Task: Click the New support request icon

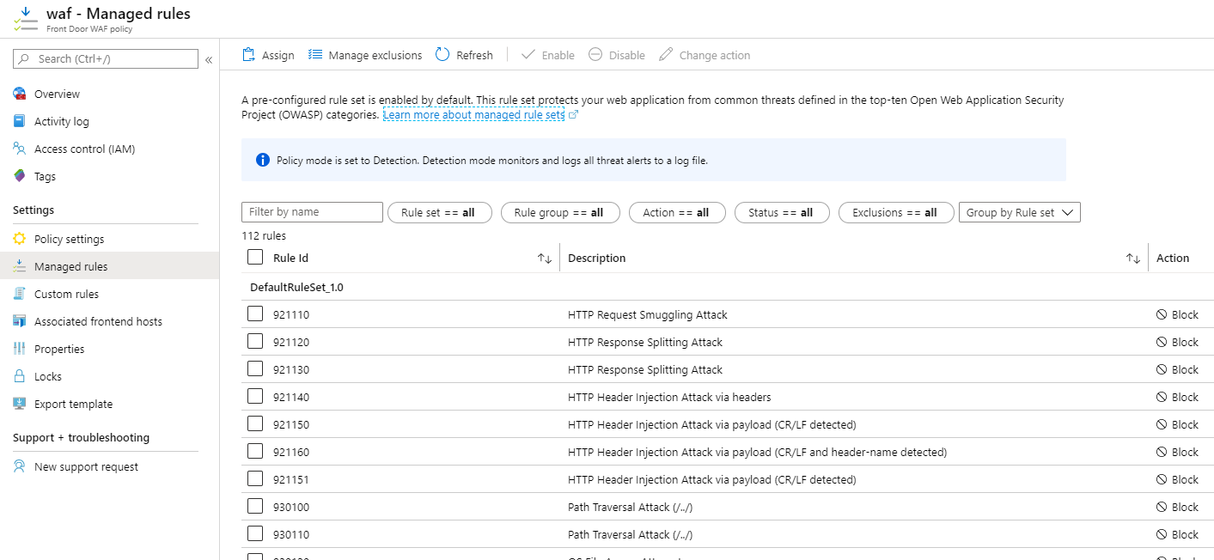Action: 20,467
